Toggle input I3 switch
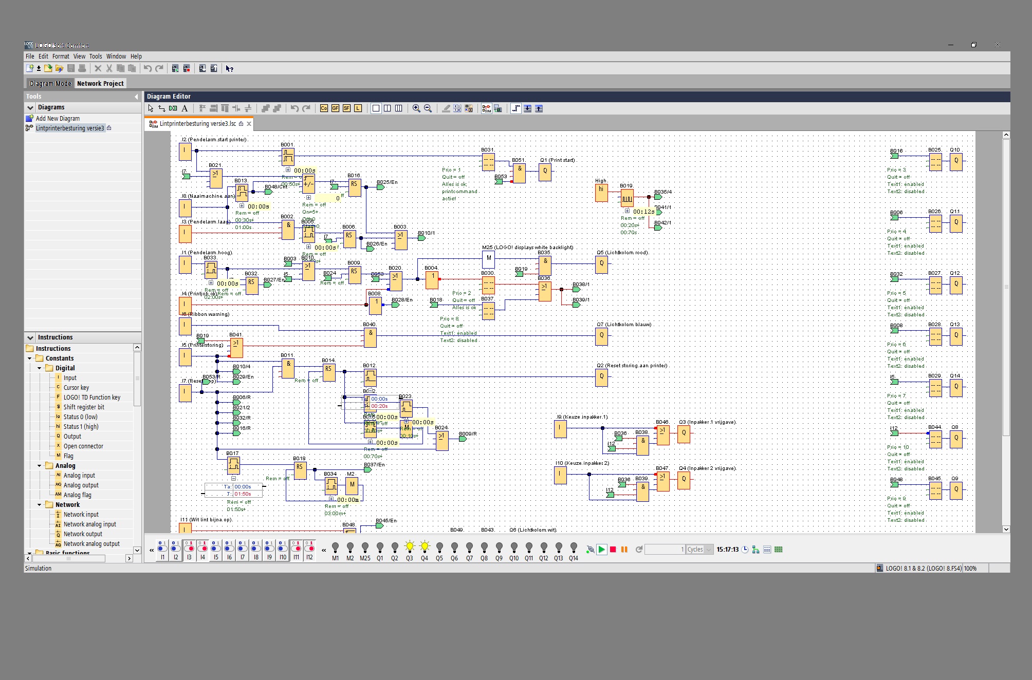1032x680 pixels. pyautogui.click(x=189, y=549)
